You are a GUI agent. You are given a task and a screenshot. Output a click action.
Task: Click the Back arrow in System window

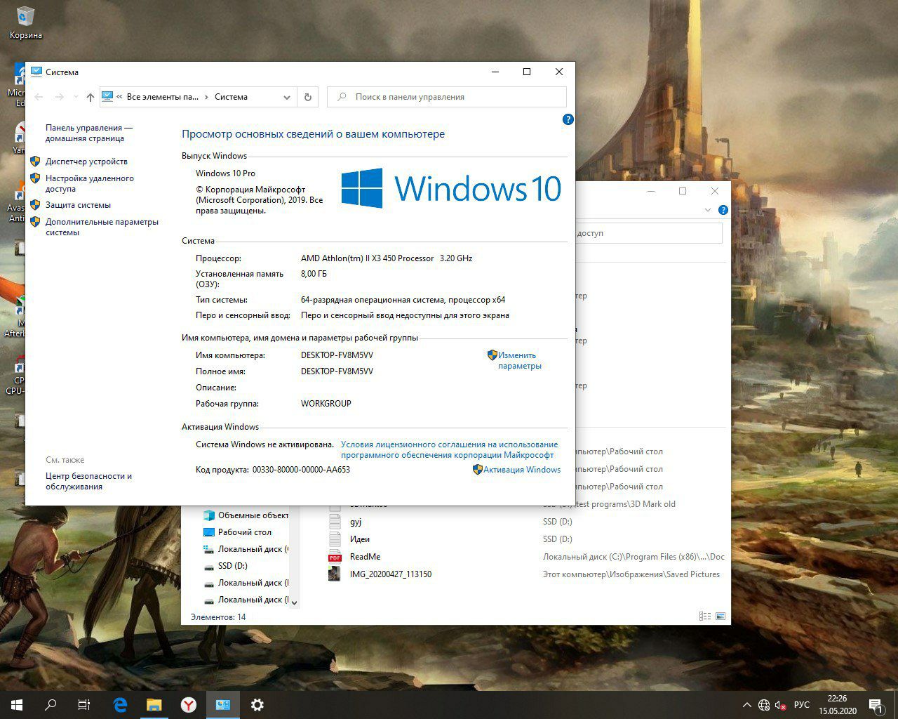click(39, 97)
